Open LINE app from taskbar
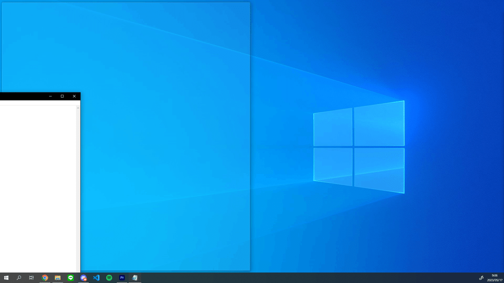The height and width of the screenshot is (283, 504). coord(71,278)
